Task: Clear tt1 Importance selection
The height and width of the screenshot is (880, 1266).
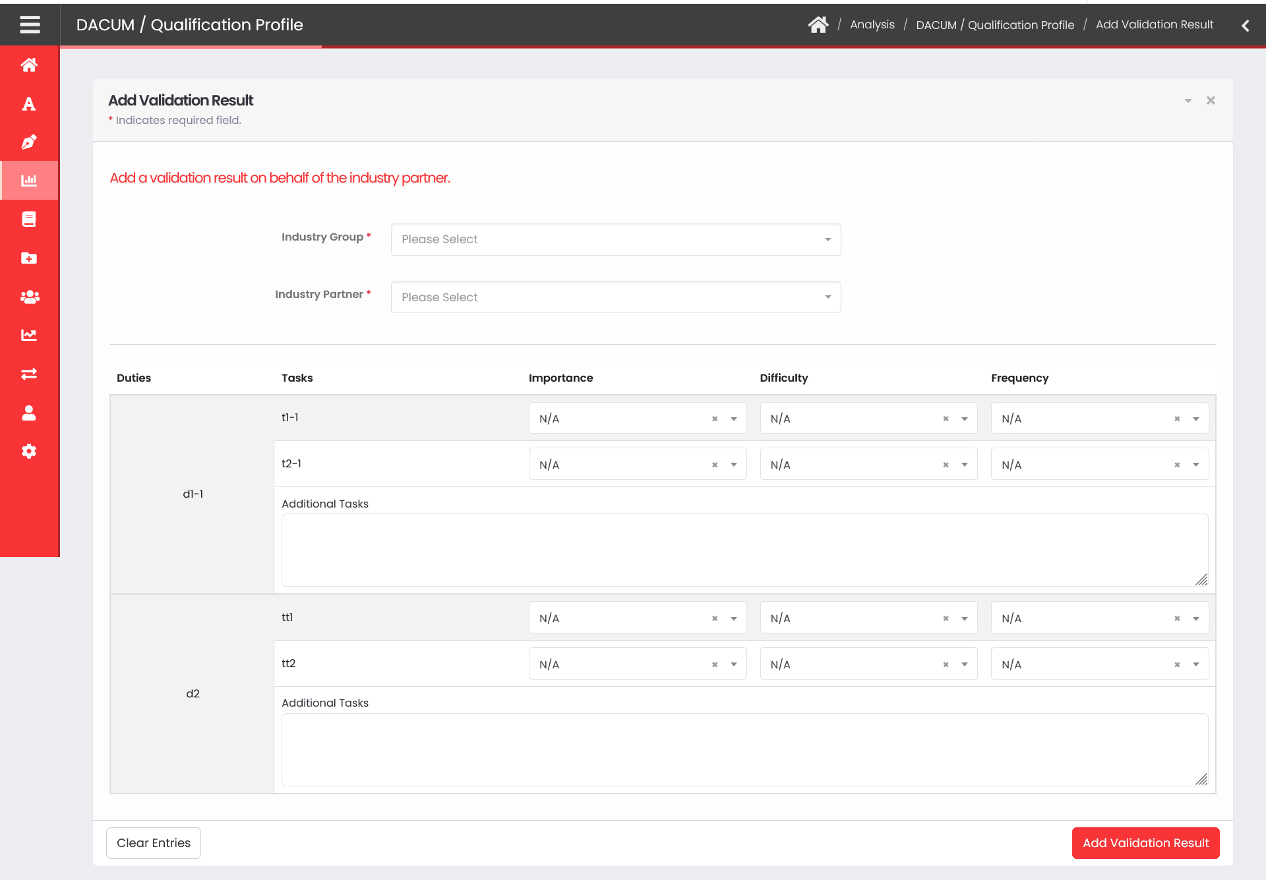Action: pyautogui.click(x=715, y=618)
